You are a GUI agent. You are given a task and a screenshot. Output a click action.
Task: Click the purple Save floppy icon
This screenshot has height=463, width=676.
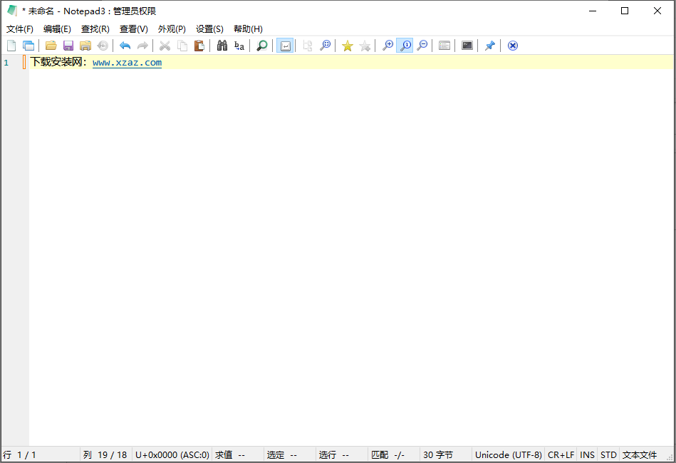68,46
